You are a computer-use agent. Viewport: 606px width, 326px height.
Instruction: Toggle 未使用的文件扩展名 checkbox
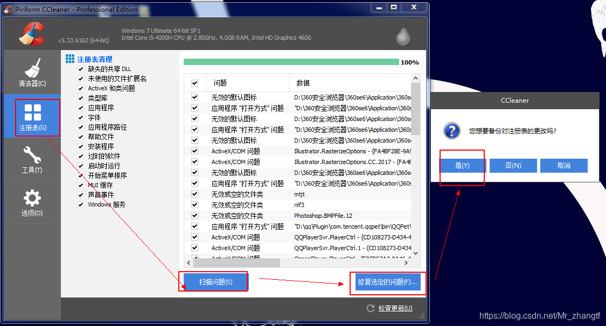[x=81, y=79]
